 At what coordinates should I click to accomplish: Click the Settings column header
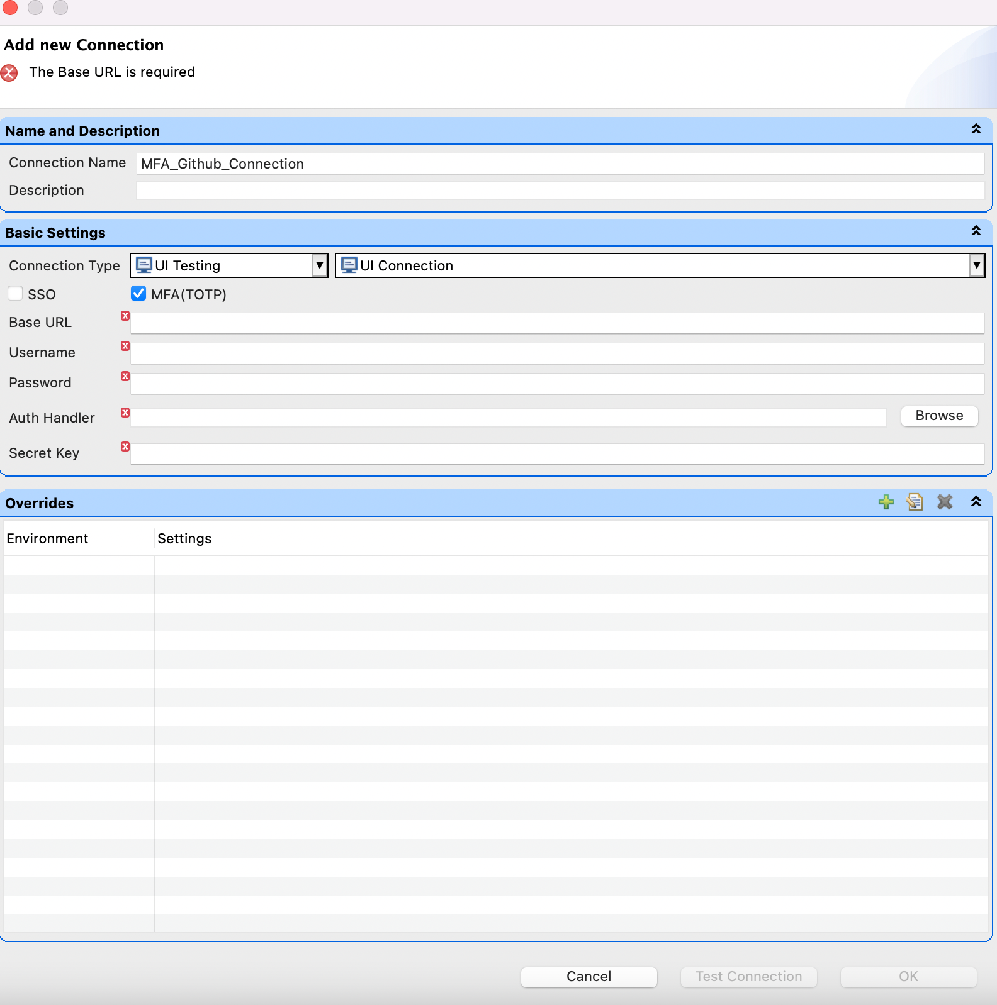tap(572, 539)
